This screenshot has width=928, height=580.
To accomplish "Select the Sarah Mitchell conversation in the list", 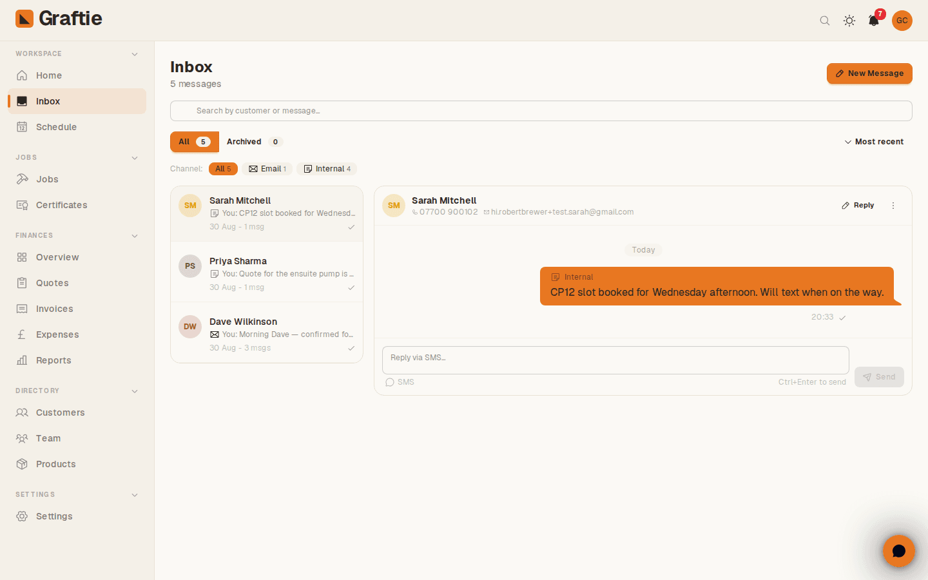I will click(x=267, y=214).
